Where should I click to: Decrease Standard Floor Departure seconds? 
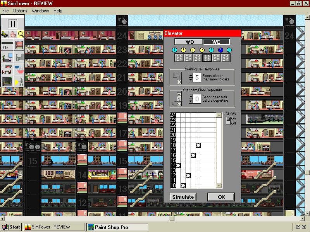pyautogui.click(x=191, y=101)
